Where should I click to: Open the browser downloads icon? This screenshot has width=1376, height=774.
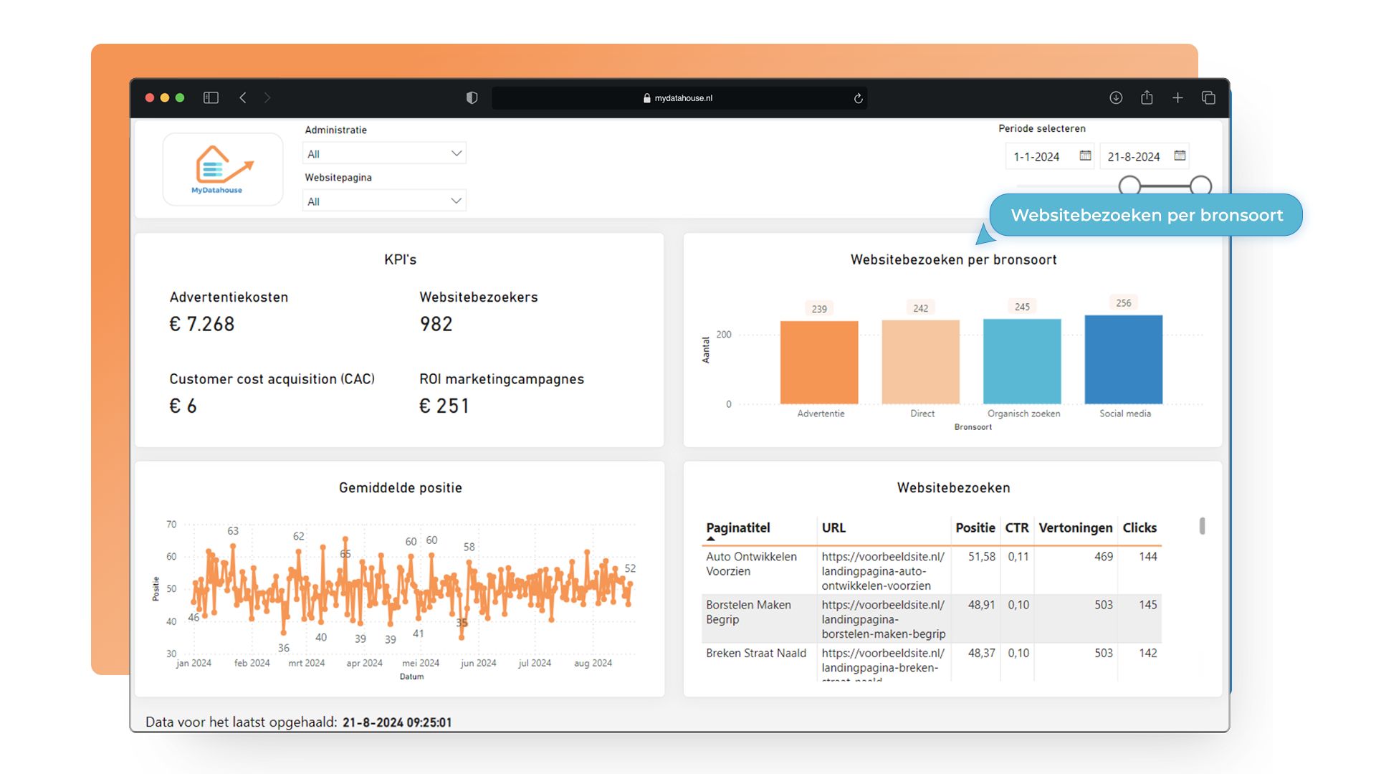coord(1116,97)
